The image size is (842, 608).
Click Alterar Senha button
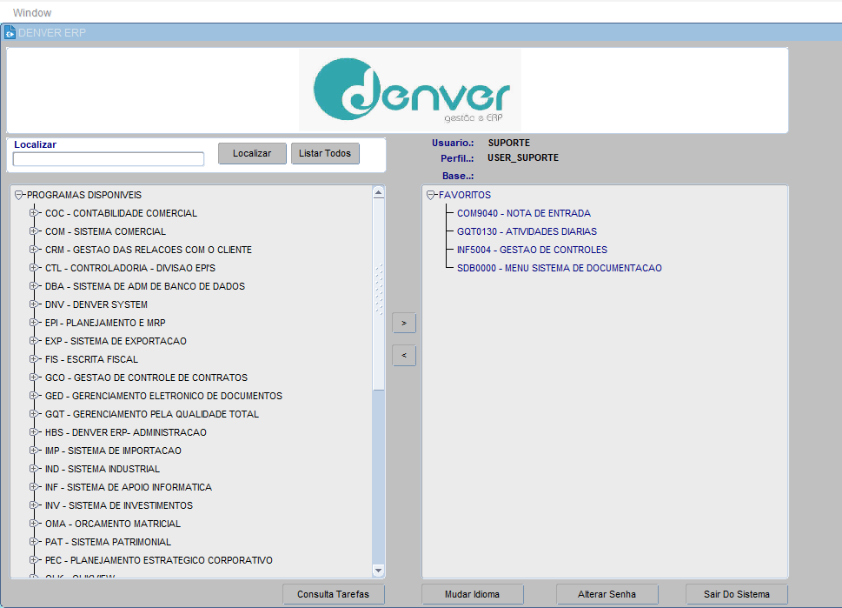607,594
